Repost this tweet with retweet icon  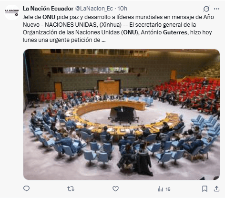click(x=71, y=189)
